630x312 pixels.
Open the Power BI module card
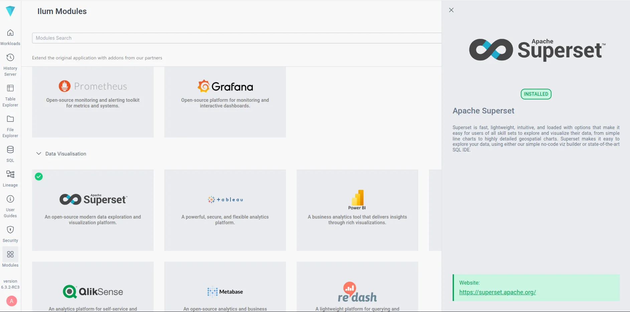tap(357, 210)
